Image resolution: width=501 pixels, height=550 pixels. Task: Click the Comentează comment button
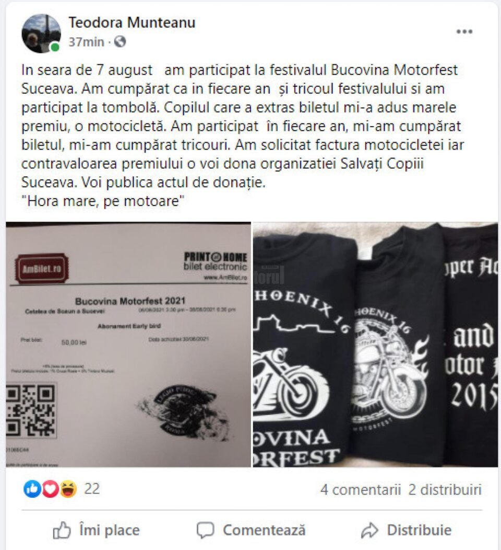coord(251,530)
